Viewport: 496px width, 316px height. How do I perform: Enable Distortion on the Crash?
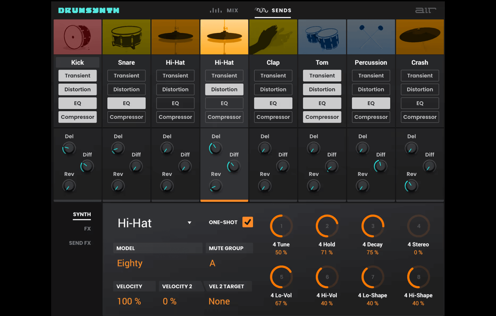(x=420, y=89)
